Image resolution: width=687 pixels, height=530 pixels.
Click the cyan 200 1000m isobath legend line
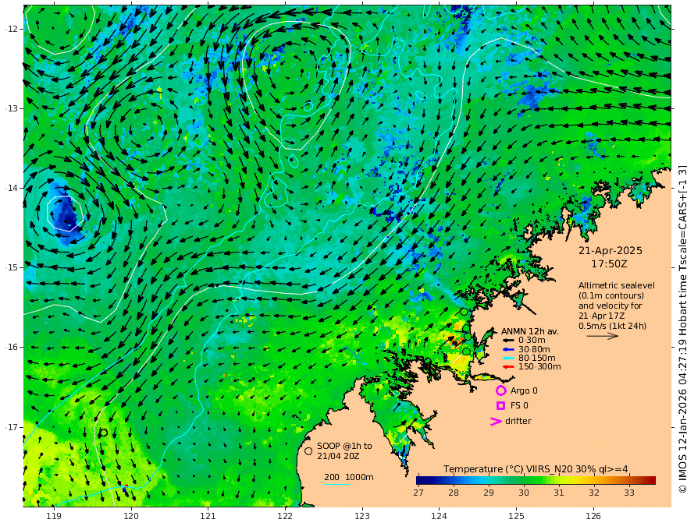336,484
